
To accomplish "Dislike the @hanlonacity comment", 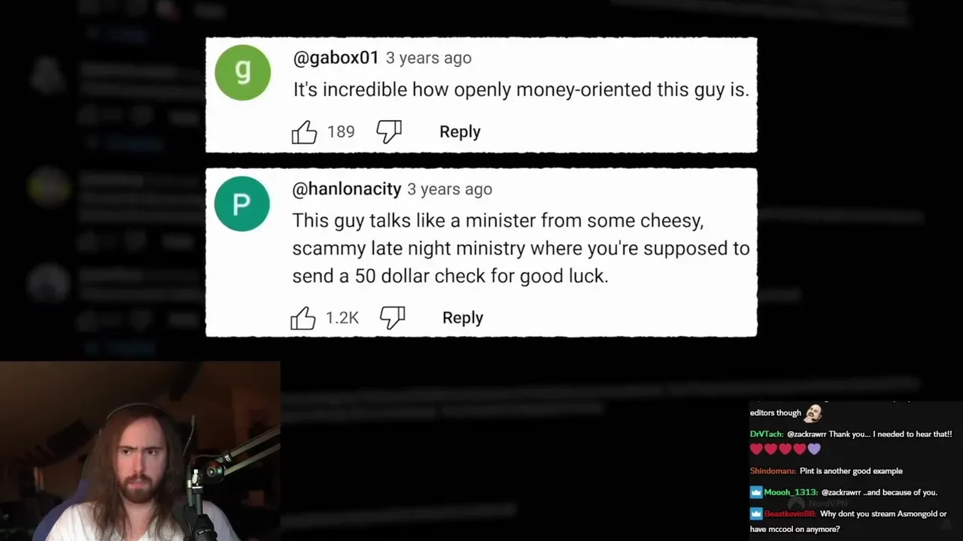I will point(392,318).
